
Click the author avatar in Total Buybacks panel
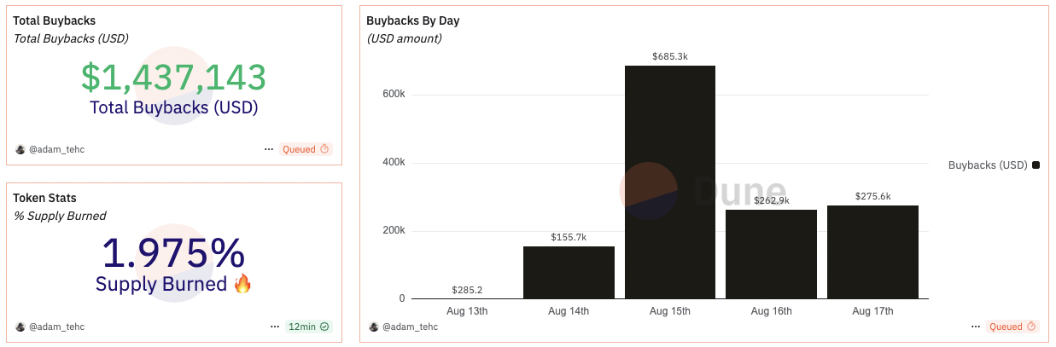(x=20, y=149)
